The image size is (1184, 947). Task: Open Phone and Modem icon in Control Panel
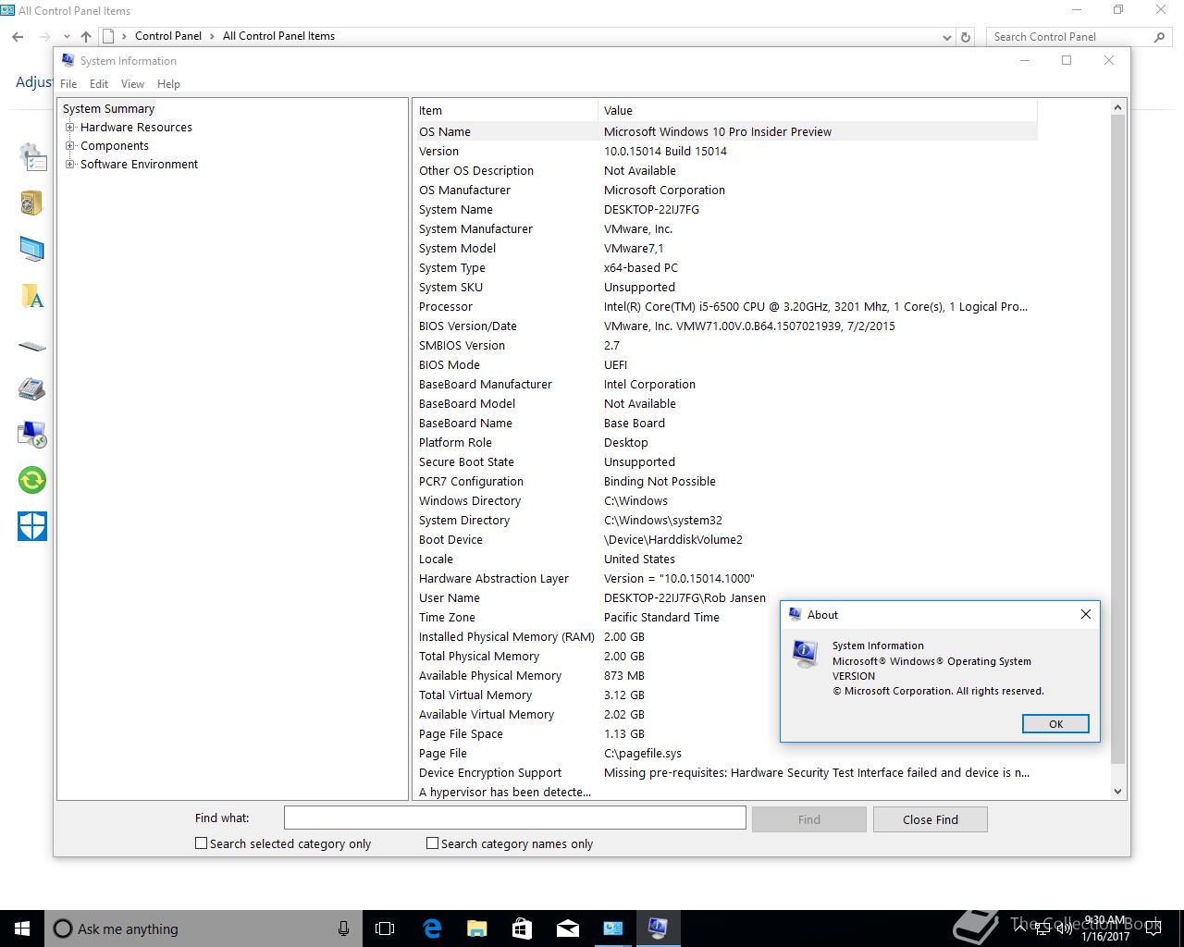tap(32, 388)
